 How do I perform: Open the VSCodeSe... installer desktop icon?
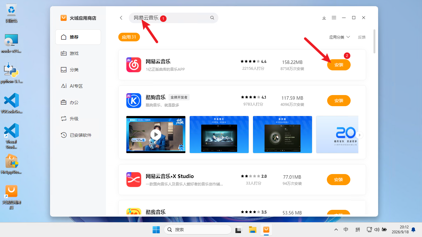click(x=11, y=103)
